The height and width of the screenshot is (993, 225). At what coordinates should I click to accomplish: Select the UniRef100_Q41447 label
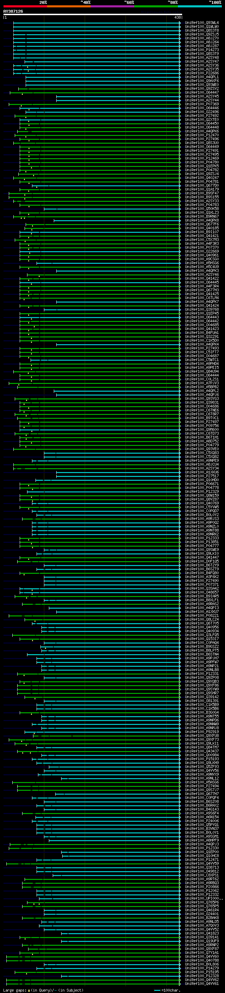tap(202, 558)
